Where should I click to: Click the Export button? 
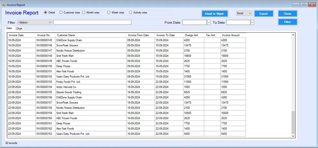263,14
